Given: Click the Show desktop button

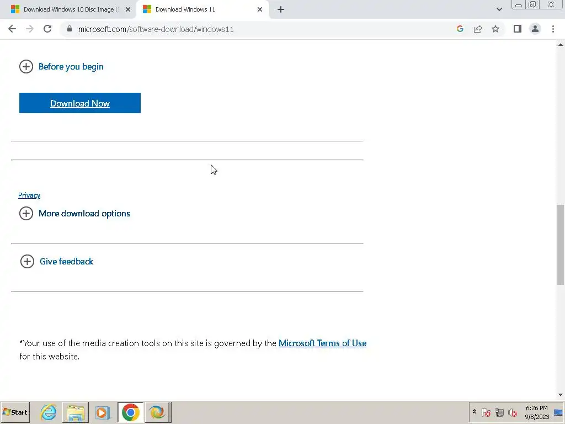Looking at the screenshot, I should click(558, 412).
